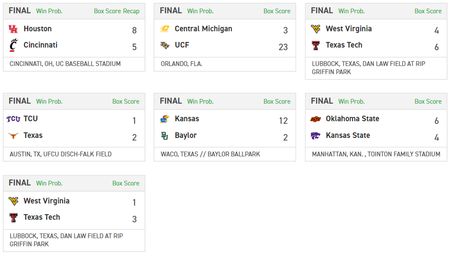Open Box Score for TCU vs Texas
Image resolution: width=452 pixels, height=254 pixels.
tap(126, 102)
